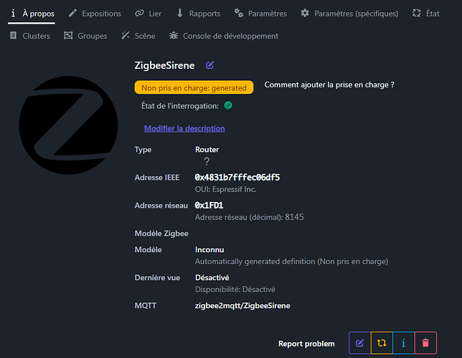Click the red delete device trash button
462x358 pixels.
pyautogui.click(x=425, y=343)
